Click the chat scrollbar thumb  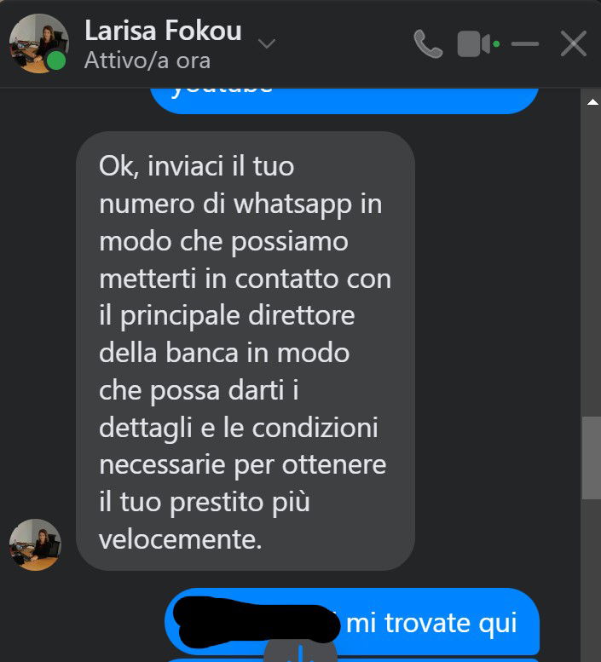click(x=591, y=458)
